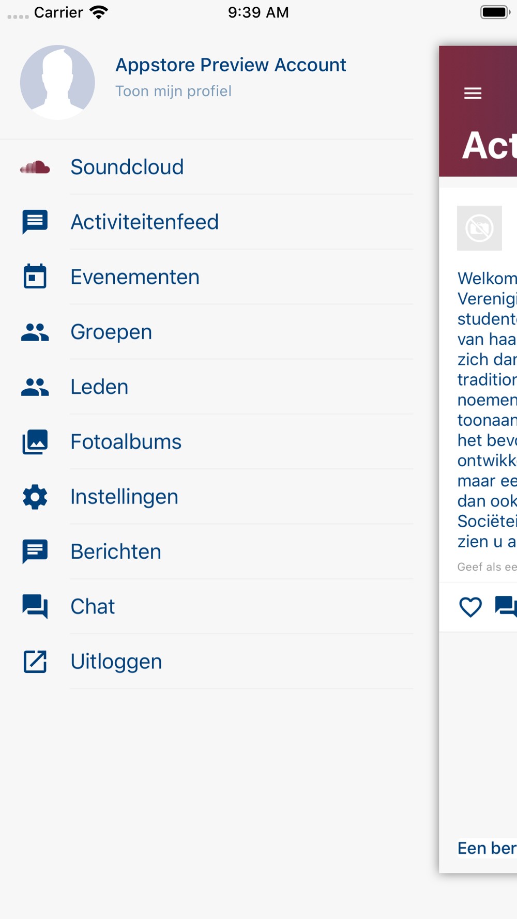Screen dimensions: 517x919
Task: Click the post's placeholder image thumbnail
Action: point(479,228)
